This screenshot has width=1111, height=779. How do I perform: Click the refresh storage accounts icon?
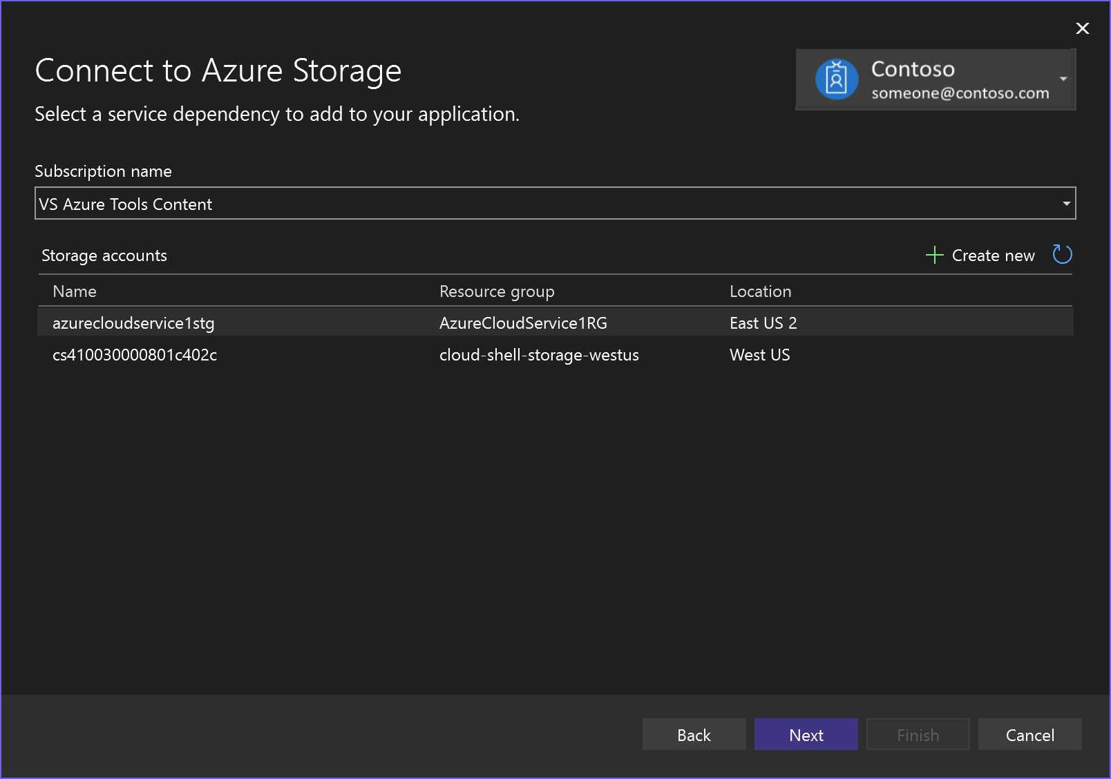coord(1062,255)
